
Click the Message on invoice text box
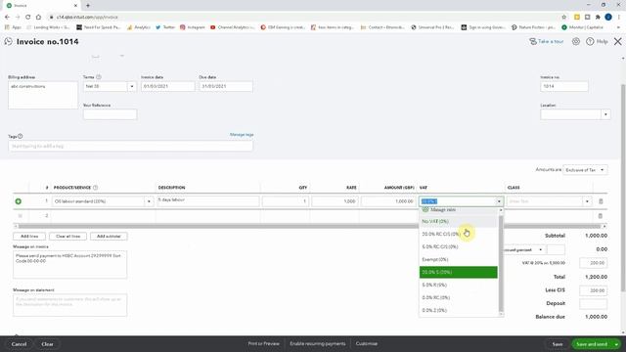(69, 265)
